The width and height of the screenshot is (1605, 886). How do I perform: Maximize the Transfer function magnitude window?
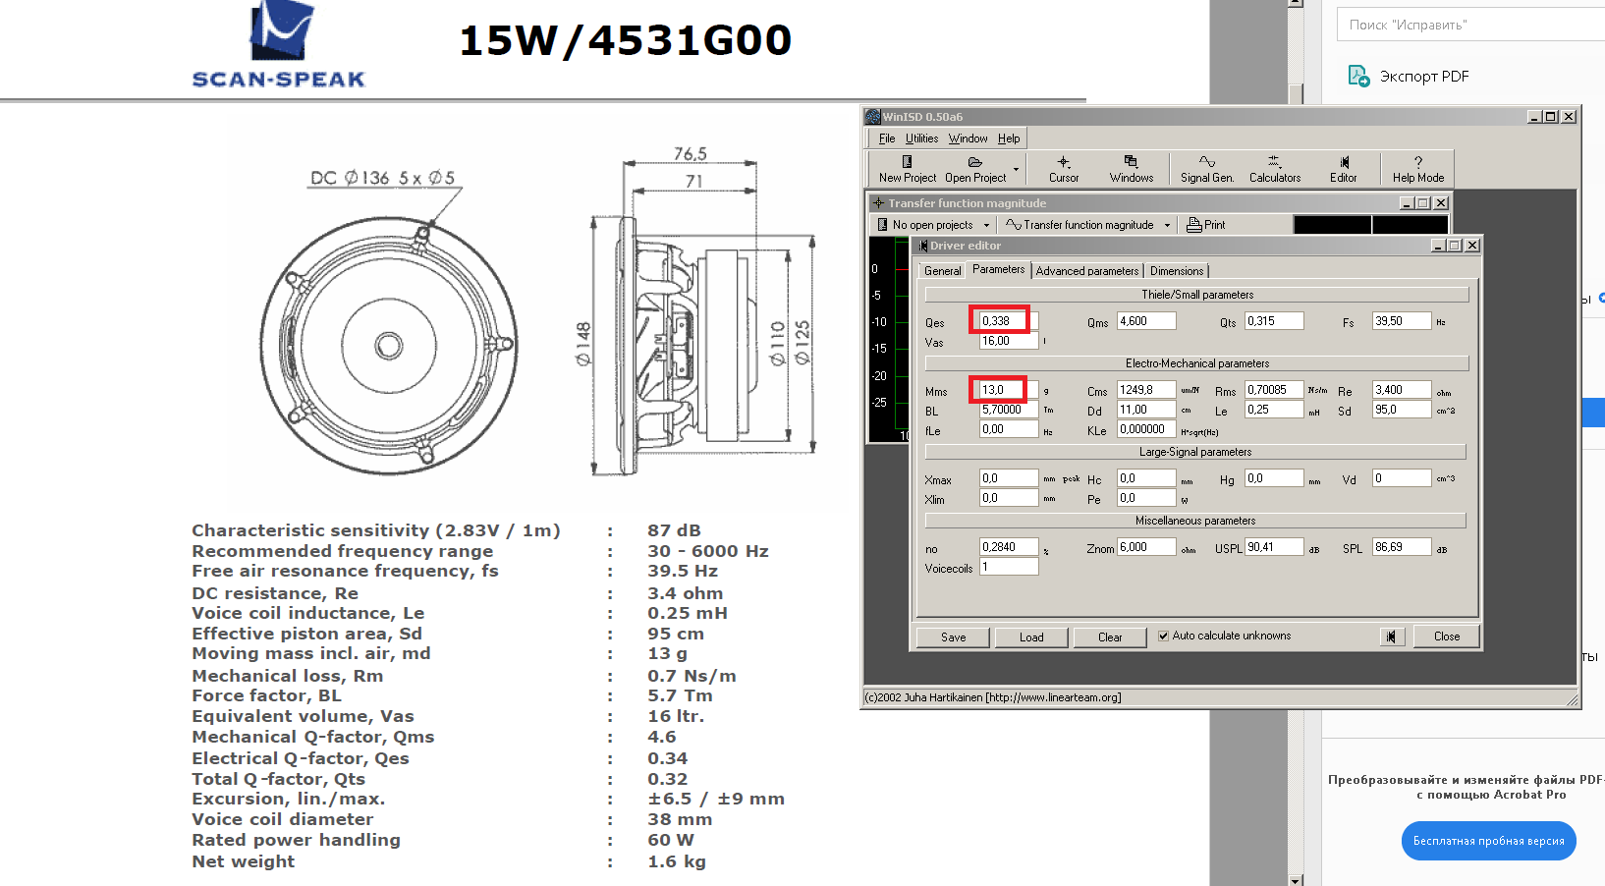(x=1422, y=203)
